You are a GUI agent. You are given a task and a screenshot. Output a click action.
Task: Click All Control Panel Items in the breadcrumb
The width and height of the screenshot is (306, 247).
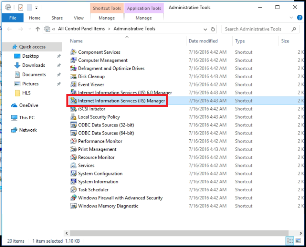[81, 29]
